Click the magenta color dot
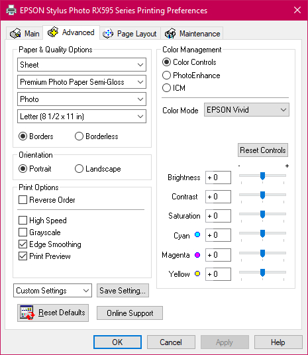 pyautogui.click(x=197, y=255)
